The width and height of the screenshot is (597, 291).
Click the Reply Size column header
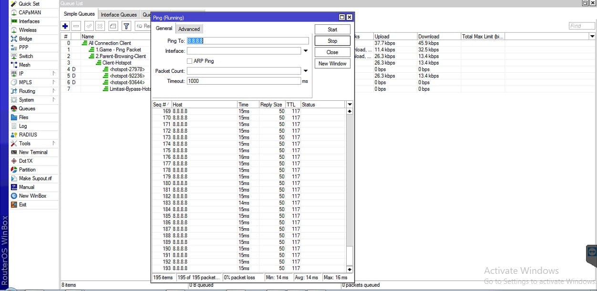point(272,105)
